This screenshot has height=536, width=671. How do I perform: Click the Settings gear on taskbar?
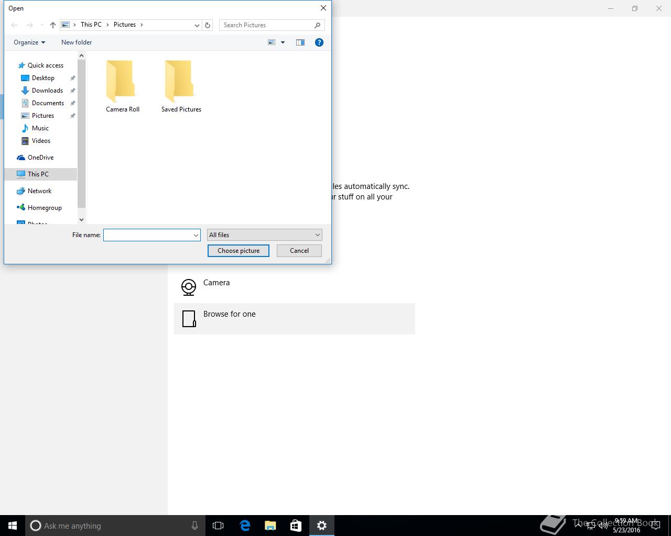[x=322, y=526]
